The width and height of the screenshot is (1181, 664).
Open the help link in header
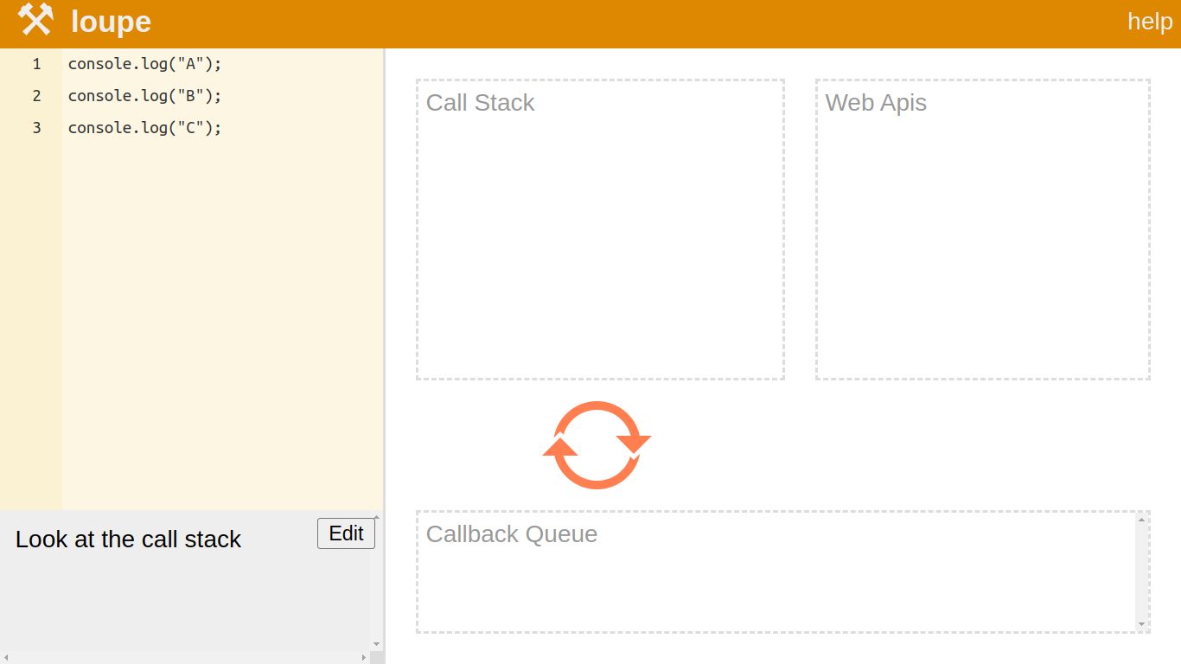(x=1149, y=22)
